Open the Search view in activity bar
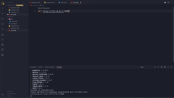This screenshot has width=174, height=98. [x=3, y=8]
